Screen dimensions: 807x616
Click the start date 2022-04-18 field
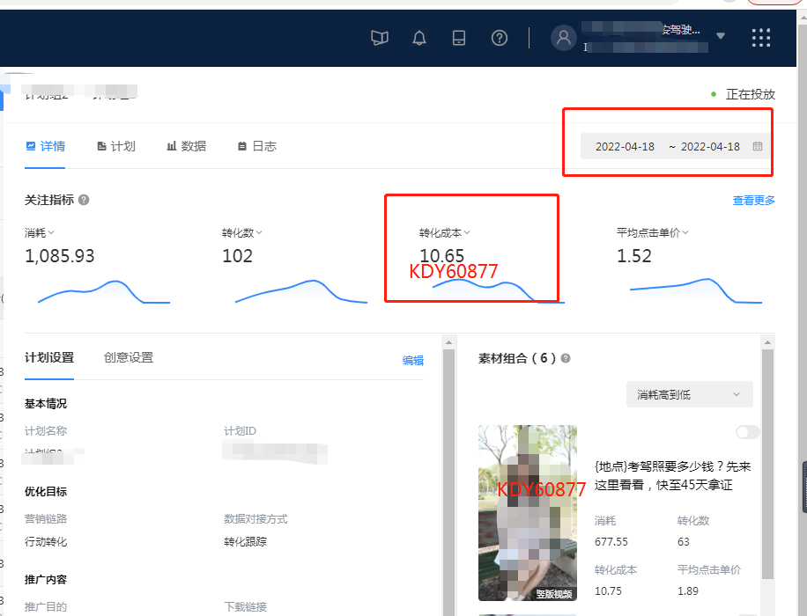click(x=625, y=147)
